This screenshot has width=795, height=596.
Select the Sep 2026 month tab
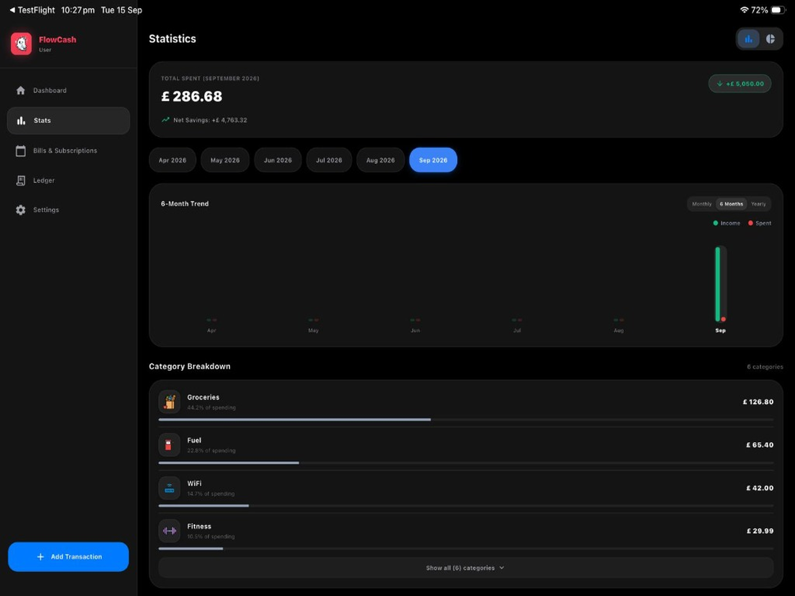[x=433, y=160]
